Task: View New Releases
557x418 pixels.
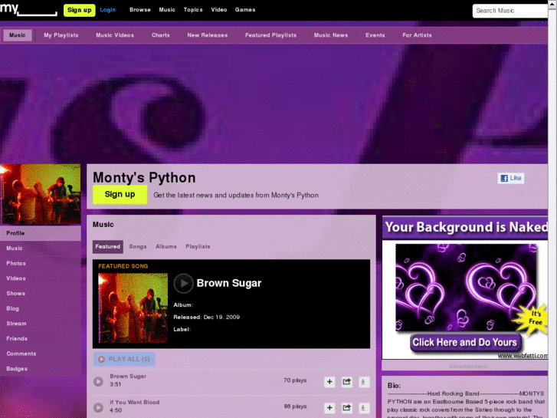Action: (x=208, y=35)
